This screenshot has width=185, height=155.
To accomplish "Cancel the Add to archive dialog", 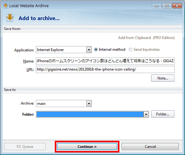I will click(x=150, y=146).
